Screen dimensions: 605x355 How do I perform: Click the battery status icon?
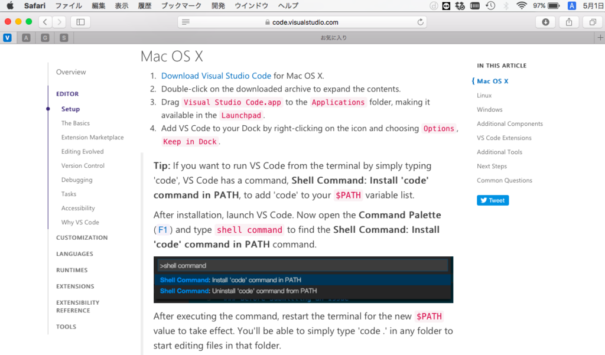pos(554,5)
